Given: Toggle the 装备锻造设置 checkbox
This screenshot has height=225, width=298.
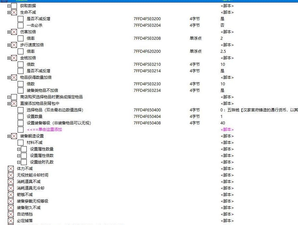Looking at the screenshot, I should click(14, 136).
